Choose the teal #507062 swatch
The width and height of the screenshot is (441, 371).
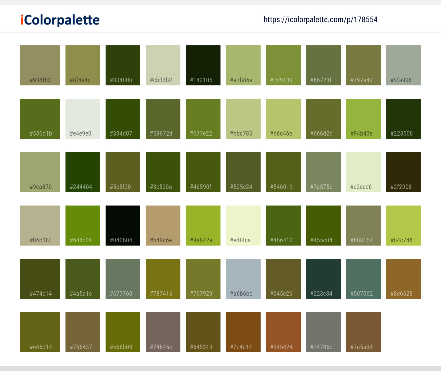(363, 279)
